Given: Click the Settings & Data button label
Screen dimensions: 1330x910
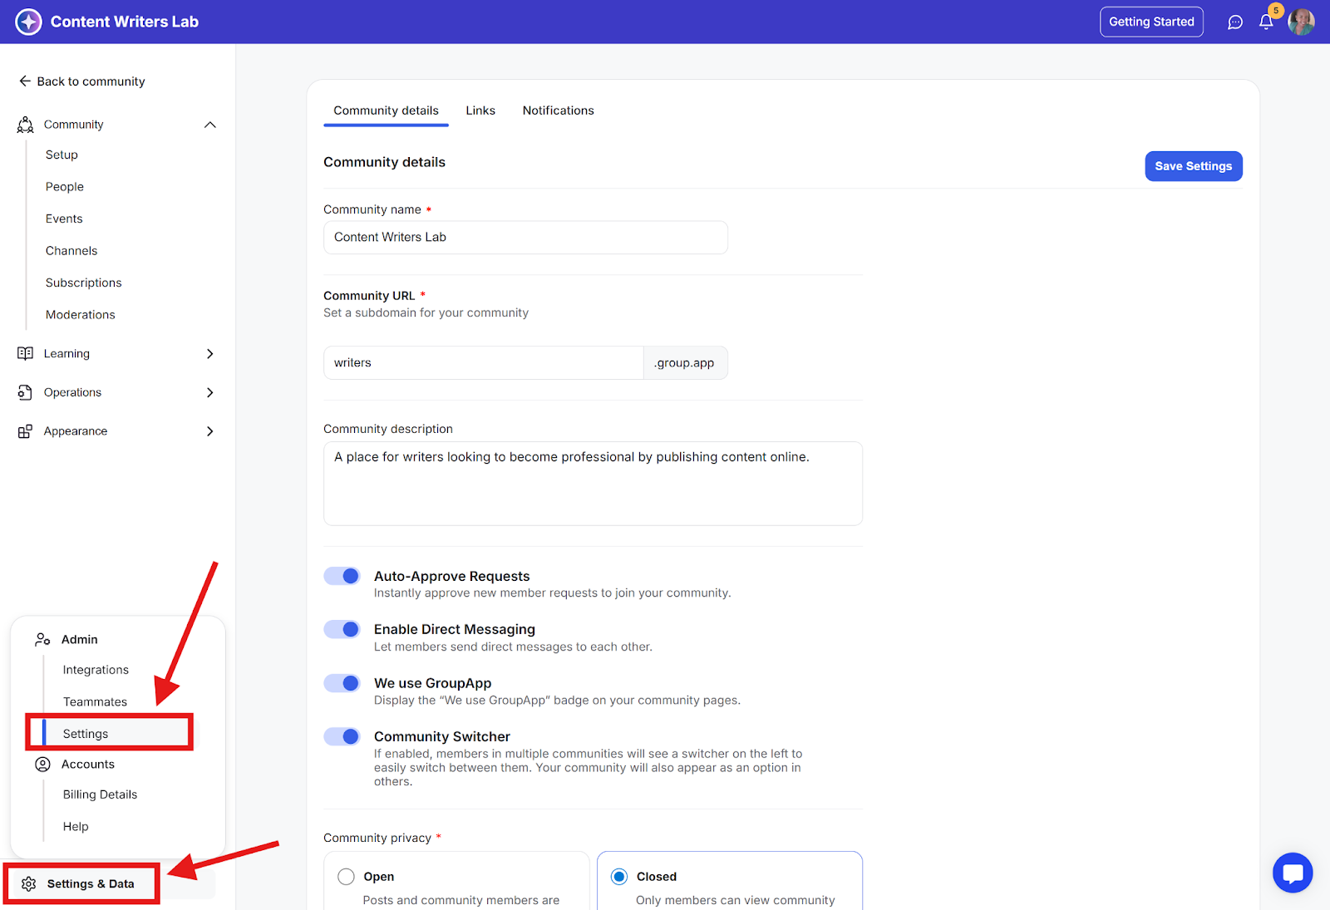Looking at the screenshot, I should [x=91, y=884].
